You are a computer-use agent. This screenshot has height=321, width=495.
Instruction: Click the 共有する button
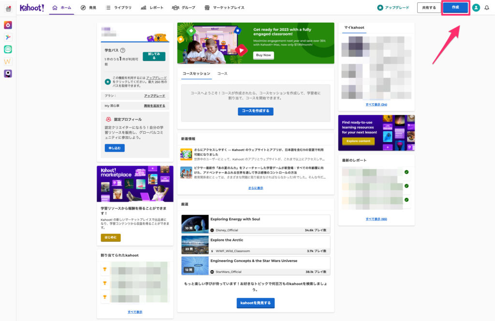[x=429, y=8]
